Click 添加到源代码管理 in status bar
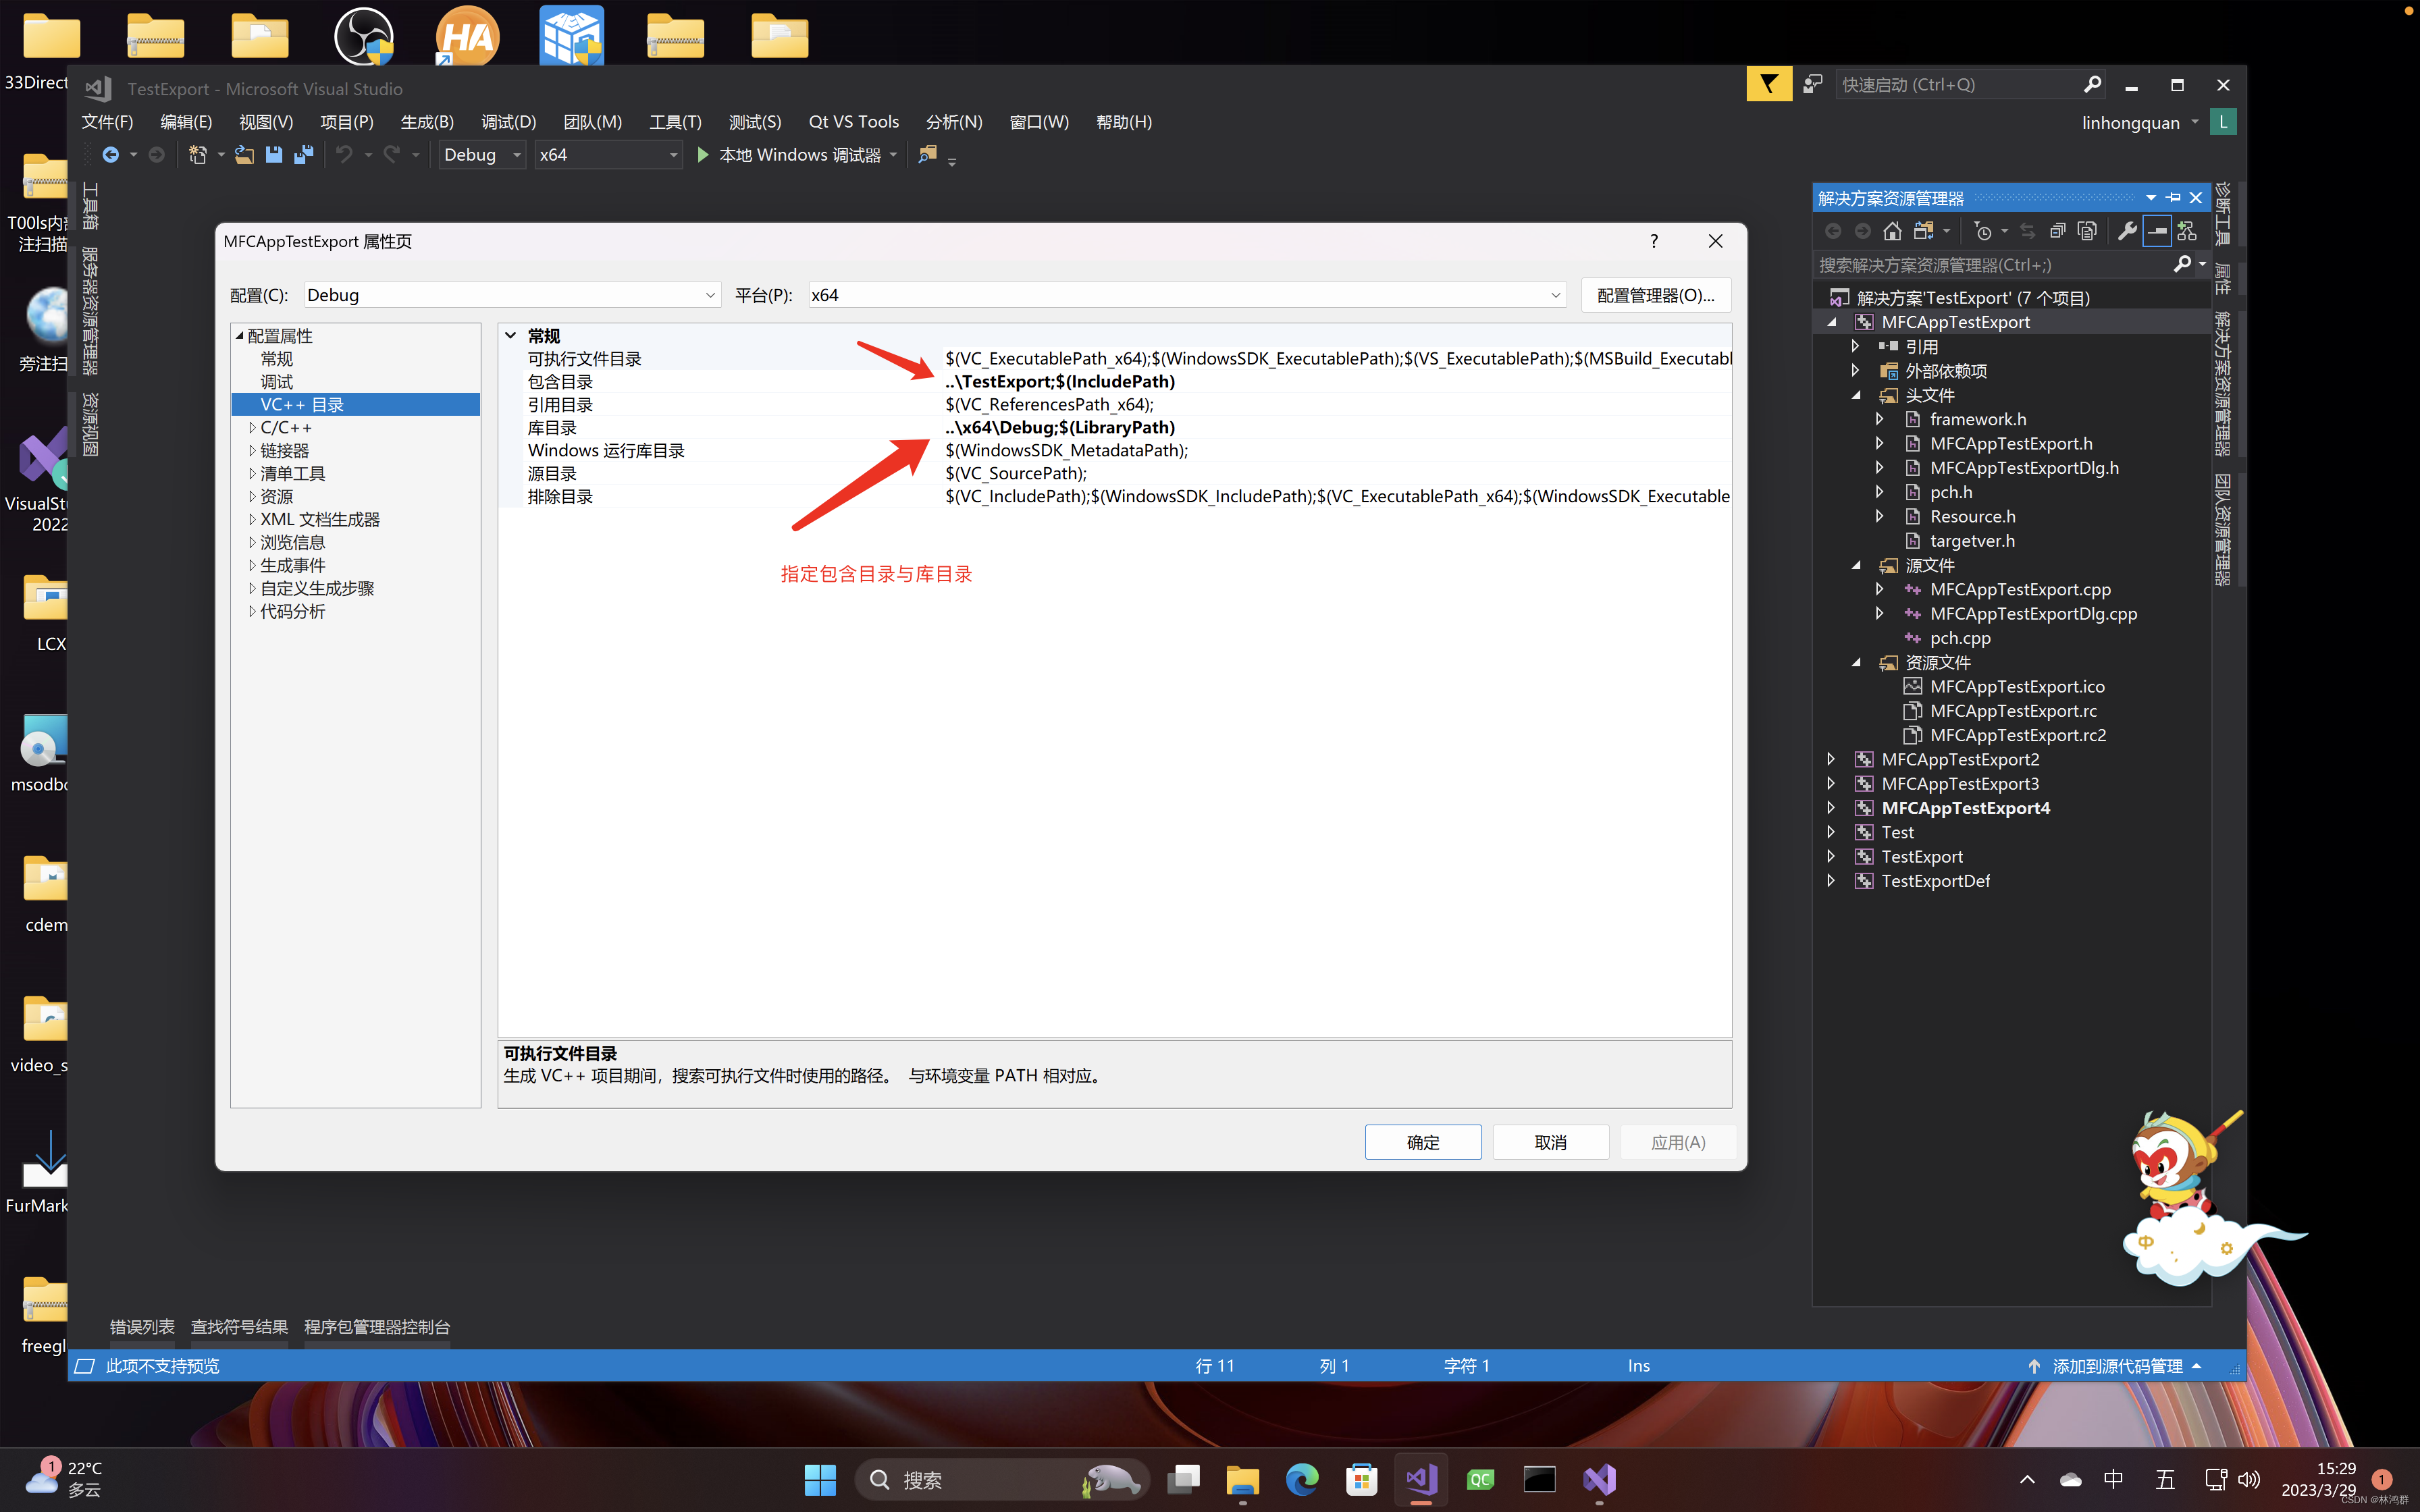 (2117, 1366)
